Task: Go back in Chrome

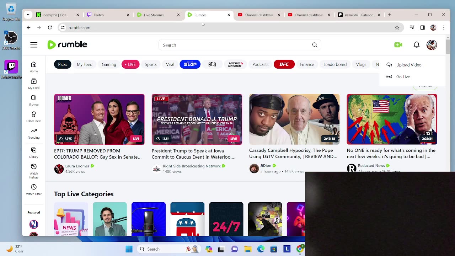Action: tap(28, 27)
